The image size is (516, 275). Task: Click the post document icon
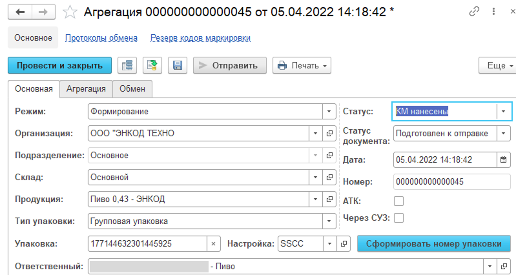(x=152, y=65)
